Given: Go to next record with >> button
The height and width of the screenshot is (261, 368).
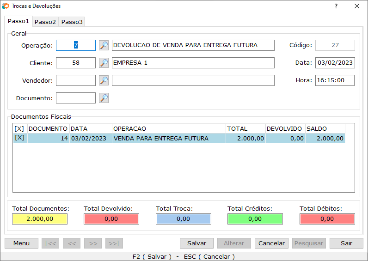Looking at the screenshot, I should (93, 243).
